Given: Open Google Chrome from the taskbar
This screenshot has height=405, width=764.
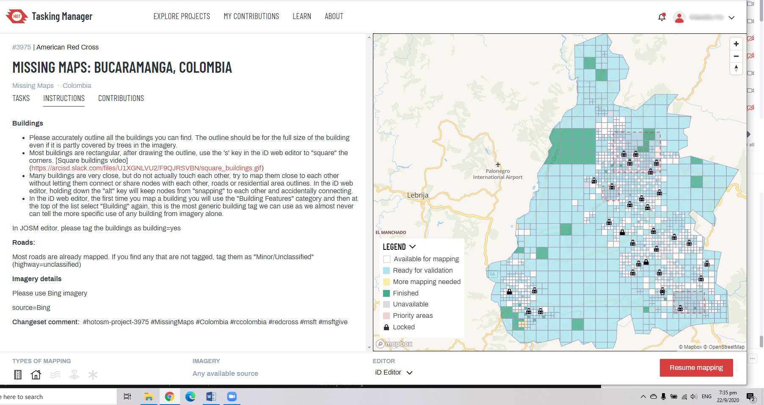Looking at the screenshot, I should coord(169,397).
